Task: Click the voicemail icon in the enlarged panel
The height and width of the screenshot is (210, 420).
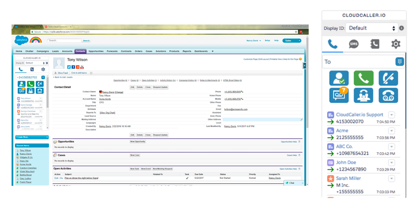Action: coord(388,95)
